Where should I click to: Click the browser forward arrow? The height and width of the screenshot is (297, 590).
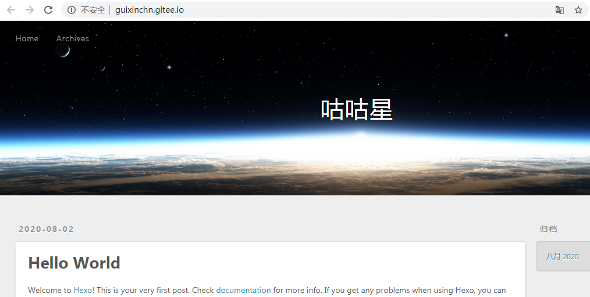click(29, 10)
